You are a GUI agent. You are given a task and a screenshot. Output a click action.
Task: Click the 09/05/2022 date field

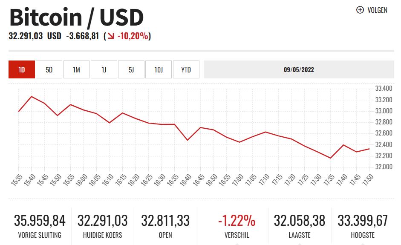(299, 69)
